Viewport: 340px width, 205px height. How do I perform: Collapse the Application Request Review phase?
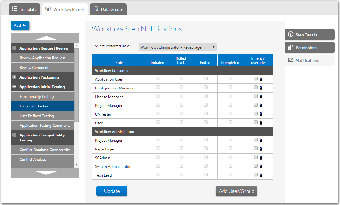click(14, 48)
